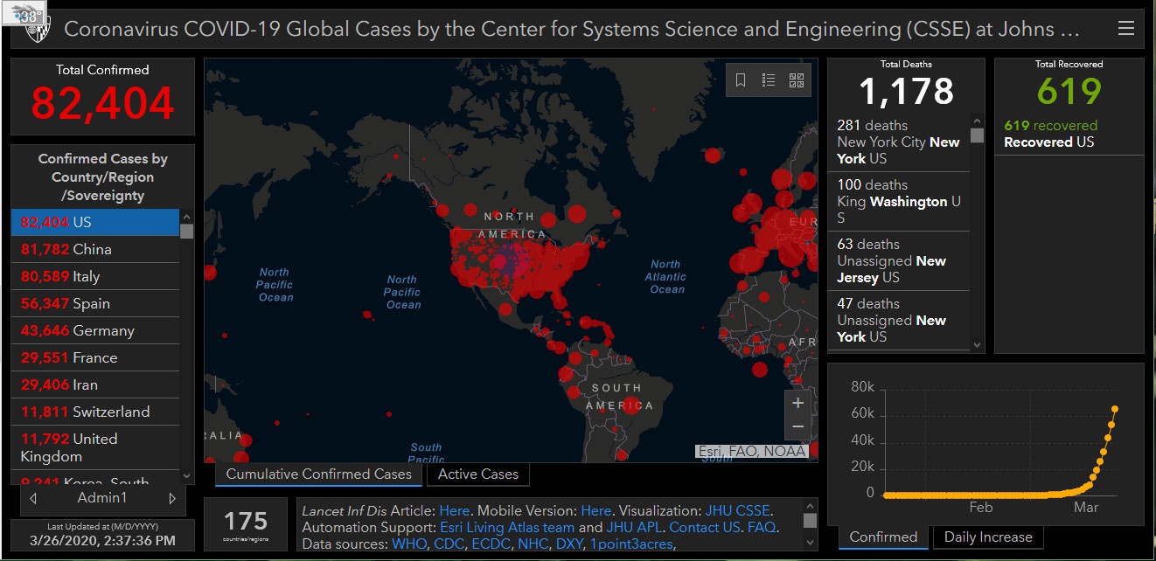Open the WHO data source link

pos(411,544)
